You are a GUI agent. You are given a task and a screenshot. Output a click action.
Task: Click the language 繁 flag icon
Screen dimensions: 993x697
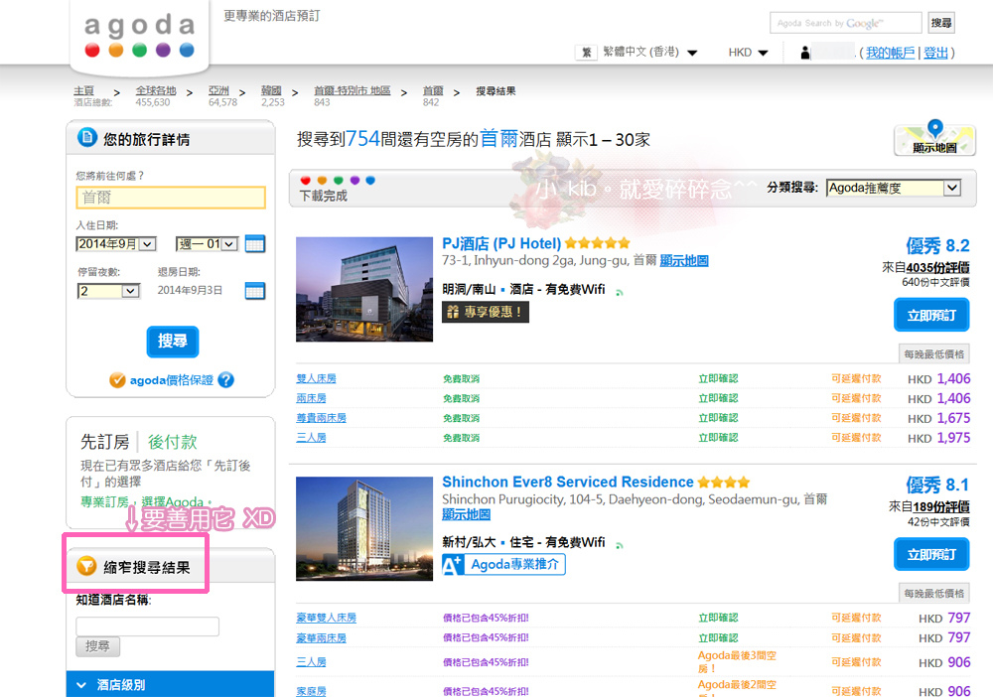(586, 53)
